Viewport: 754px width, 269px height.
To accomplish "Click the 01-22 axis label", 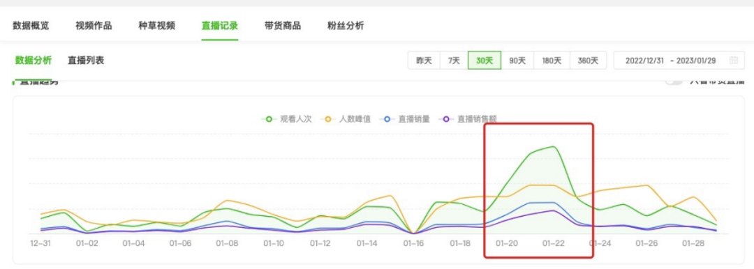I will 554,243.
